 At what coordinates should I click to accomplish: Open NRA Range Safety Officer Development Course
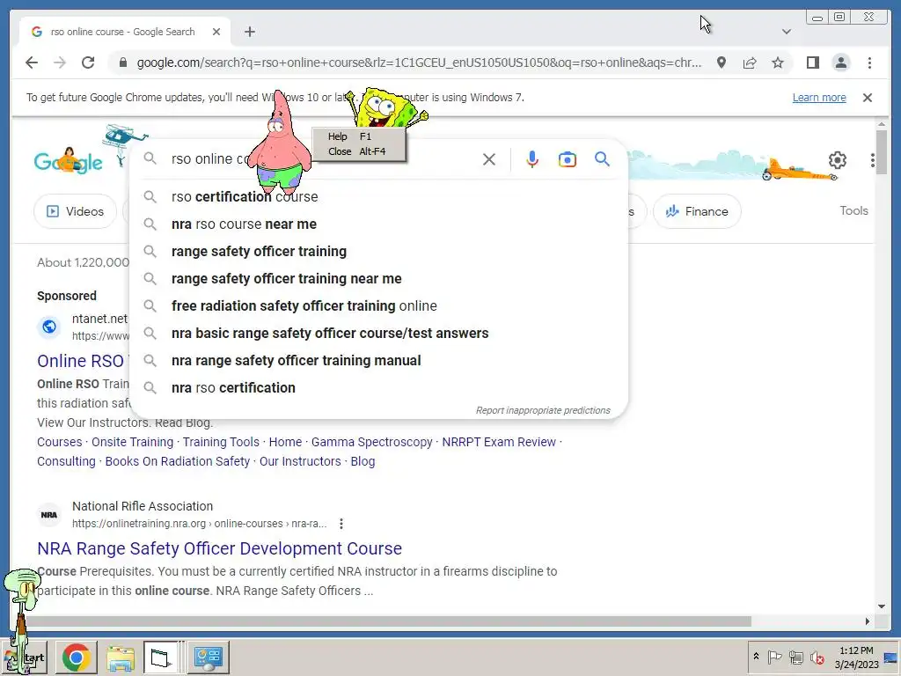tap(219, 548)
